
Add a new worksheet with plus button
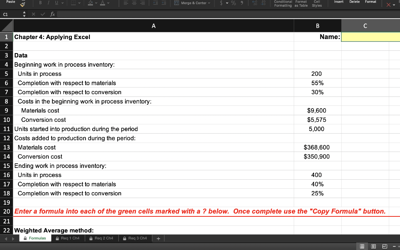(158, 238)
